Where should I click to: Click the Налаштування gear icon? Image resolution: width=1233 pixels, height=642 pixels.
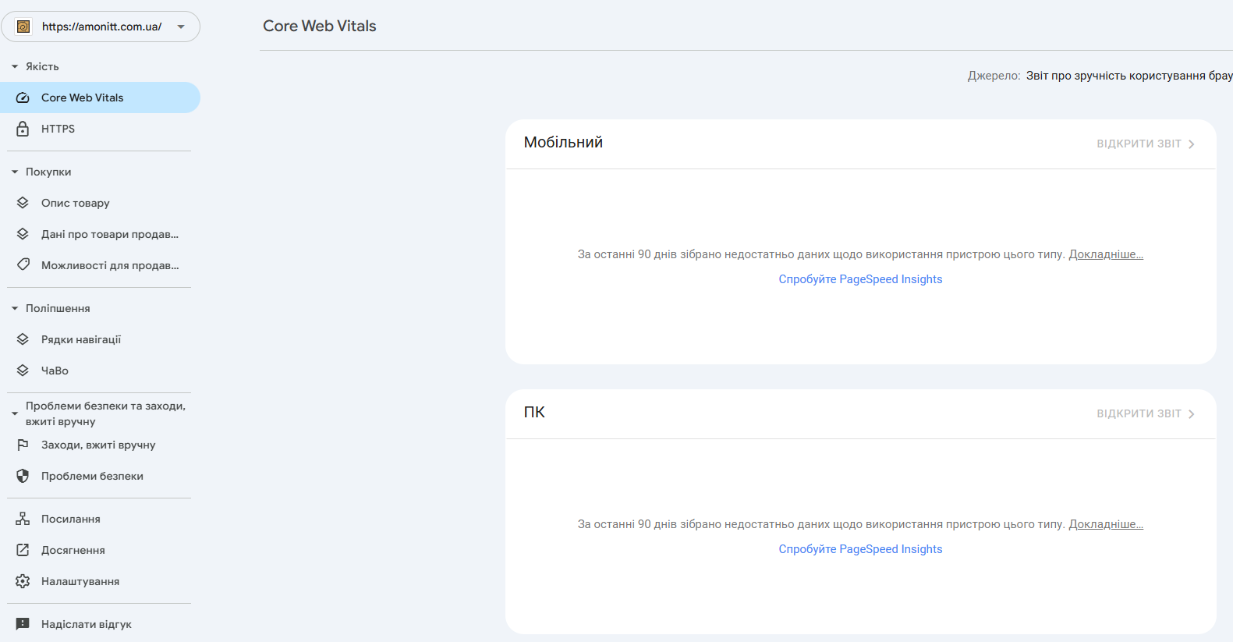click(23, 581)
